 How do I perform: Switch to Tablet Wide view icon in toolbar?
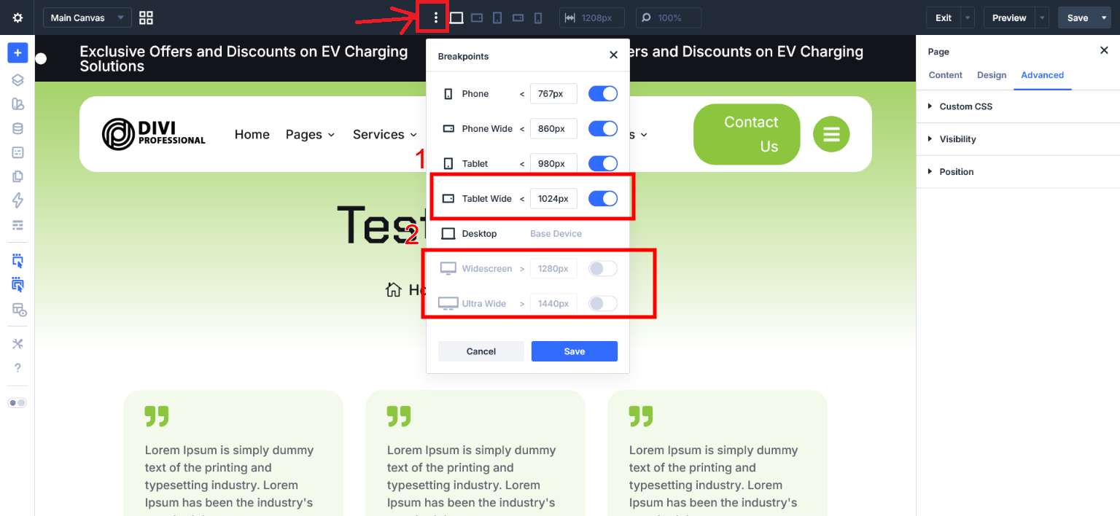point(477,17)
